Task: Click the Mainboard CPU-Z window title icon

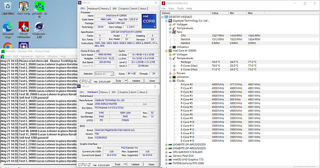Action: (x=79, y=86)
